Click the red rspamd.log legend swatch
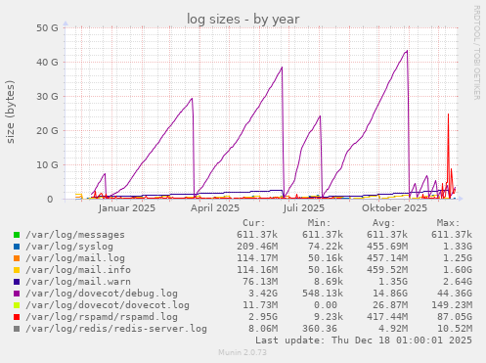This screenshot has width=486, height=363. 17,317
